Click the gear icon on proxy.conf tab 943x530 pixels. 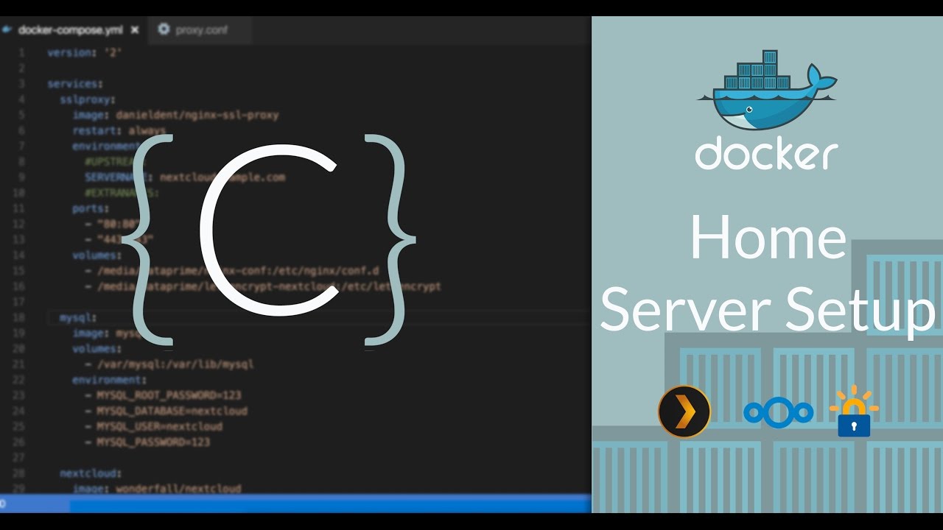[x=164, y=29]
